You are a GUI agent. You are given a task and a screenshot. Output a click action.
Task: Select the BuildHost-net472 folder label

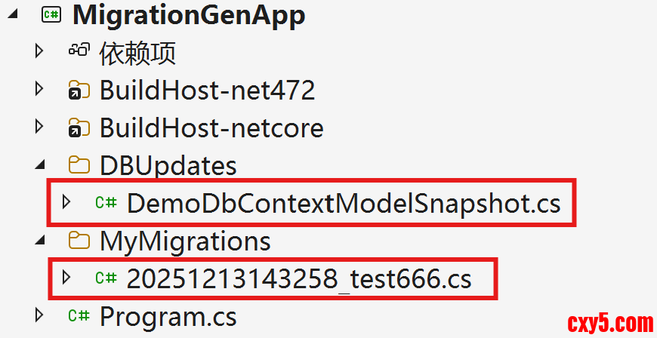click(x=207, y=91)
